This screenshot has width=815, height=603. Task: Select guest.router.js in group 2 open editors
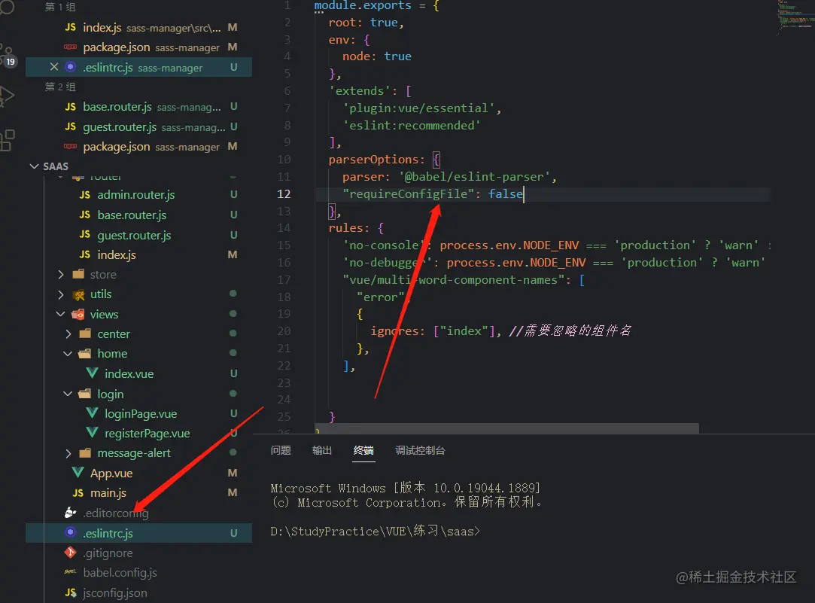(138, 126)
